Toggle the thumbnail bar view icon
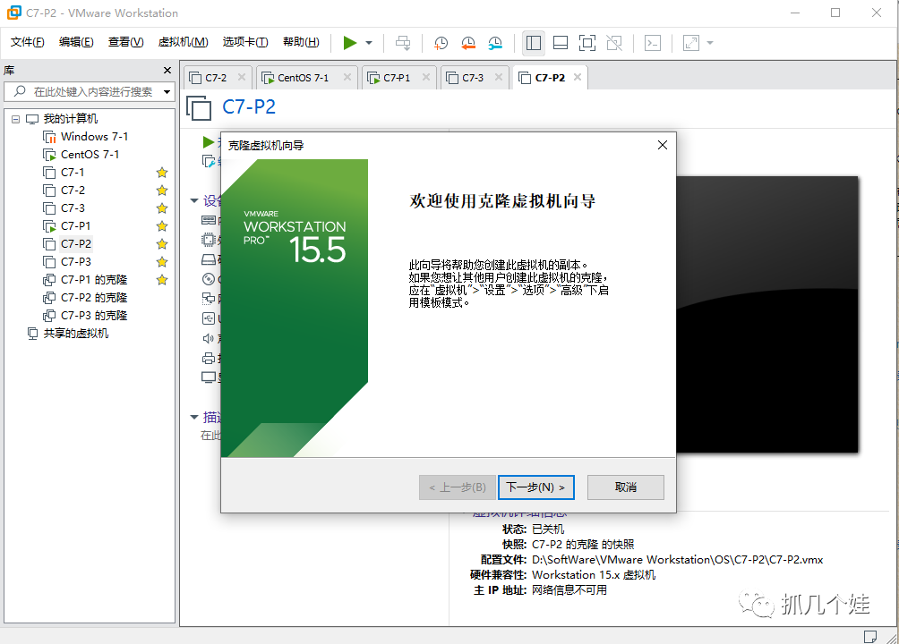Screen dimensions: 899x644 (561, 43)
